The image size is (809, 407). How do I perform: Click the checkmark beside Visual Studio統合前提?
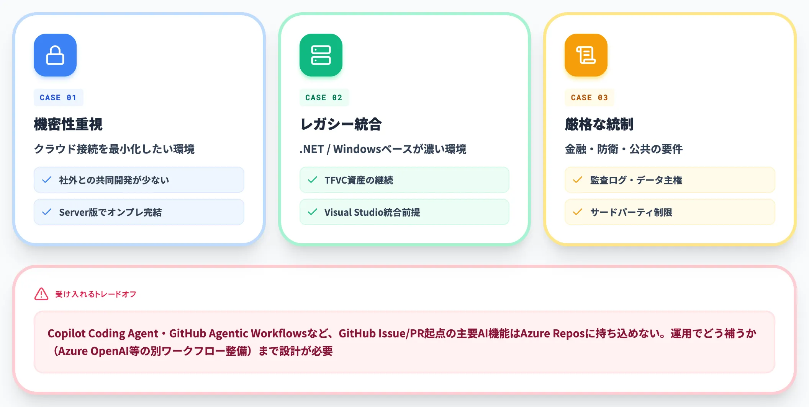[313, 212]
